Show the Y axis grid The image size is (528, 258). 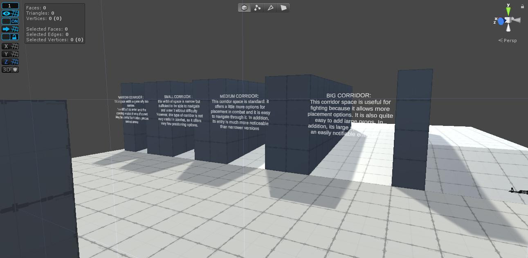10,54
